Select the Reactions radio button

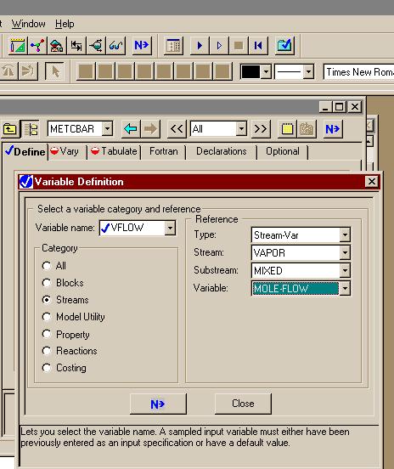(47, 351)
